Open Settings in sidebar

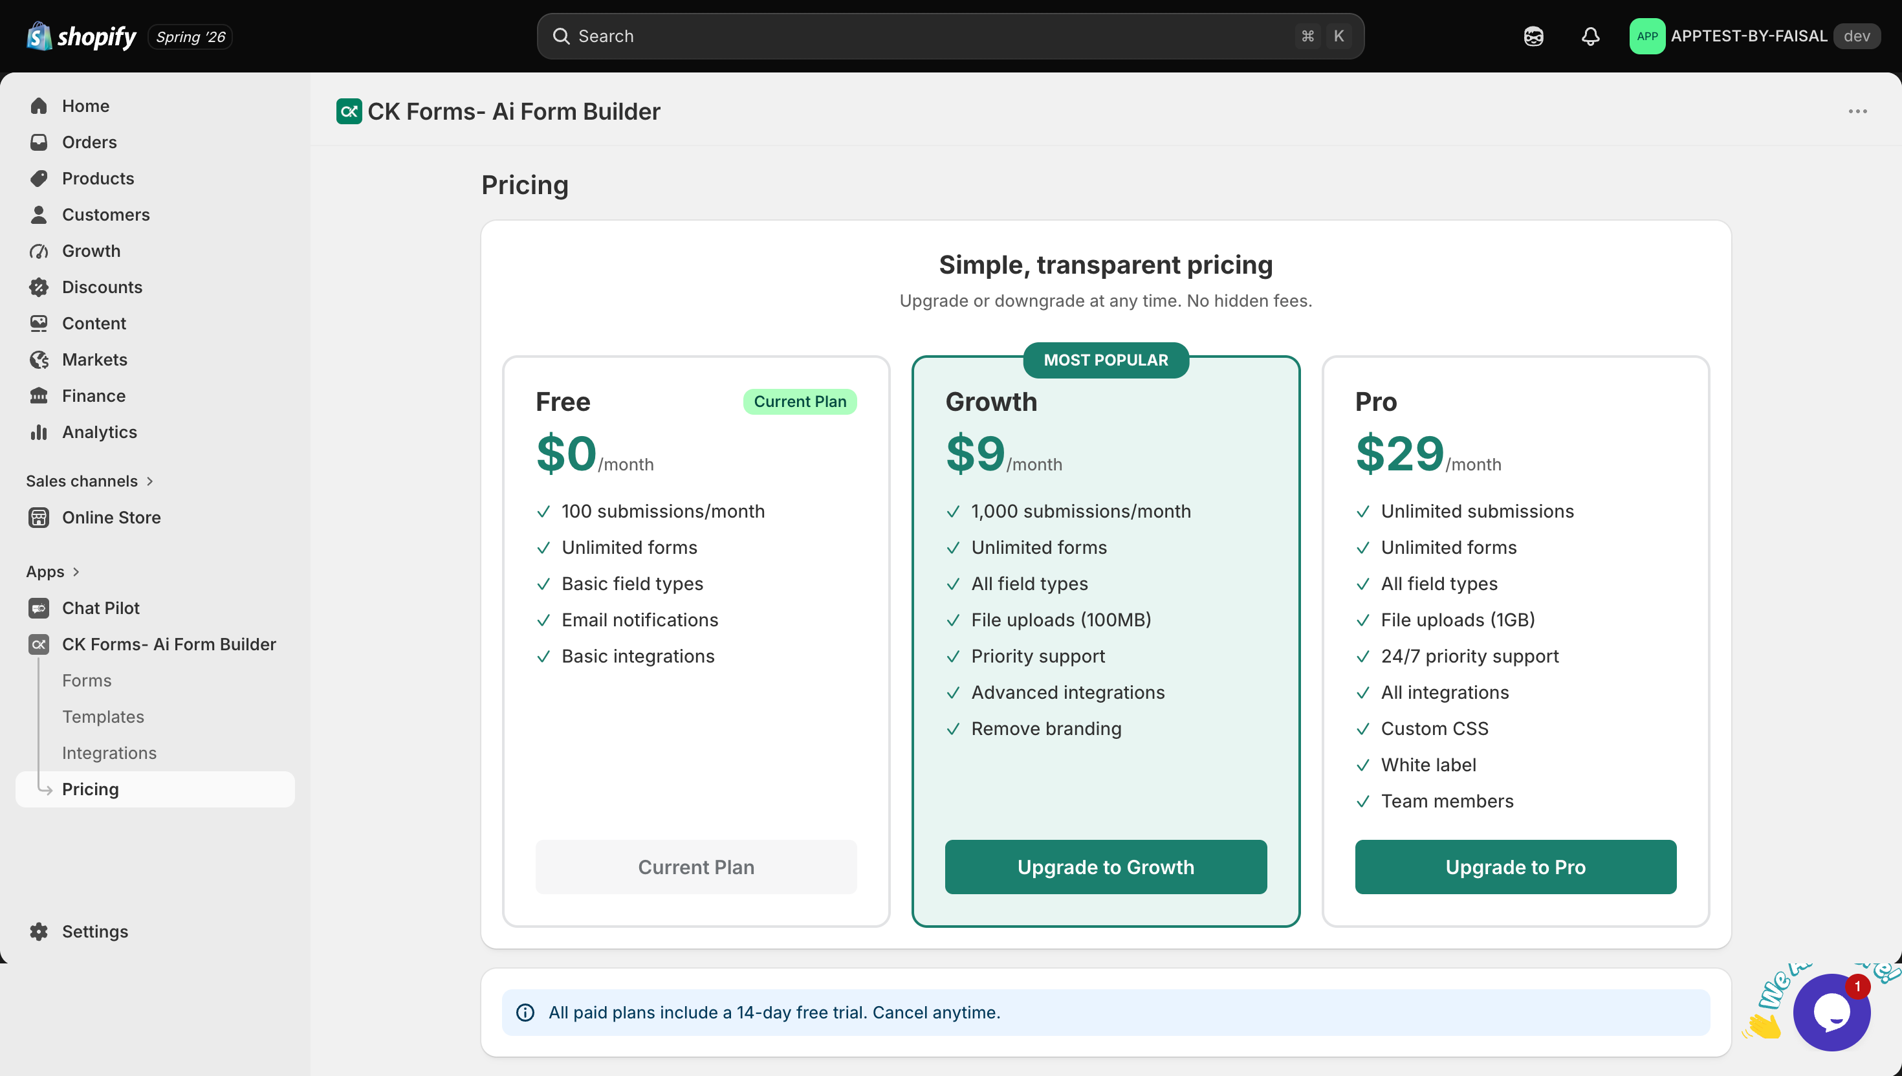click(155, 931)
